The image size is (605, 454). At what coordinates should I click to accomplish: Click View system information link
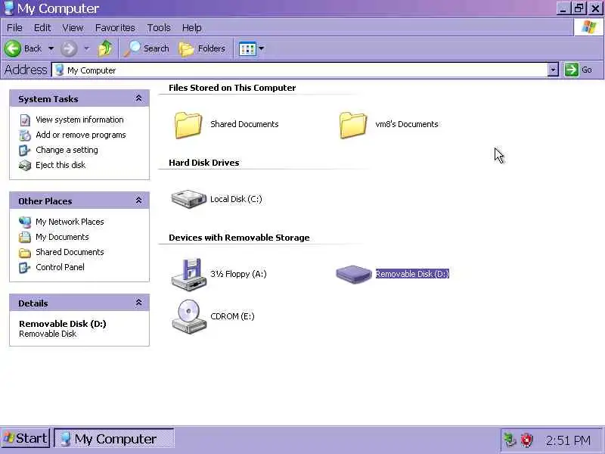click(x=79, y=120)
